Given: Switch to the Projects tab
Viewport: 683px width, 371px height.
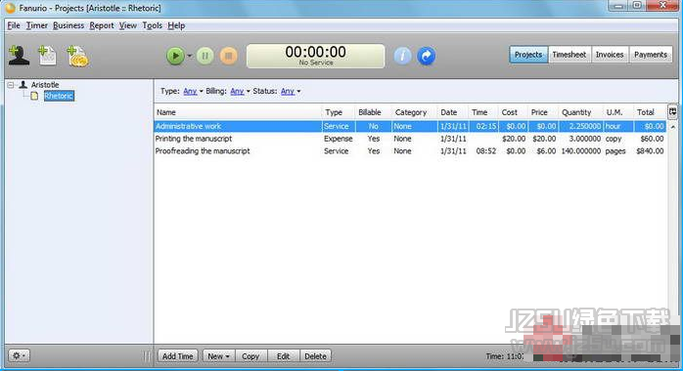Looking at the screenshot, I should tap(528, 55).
